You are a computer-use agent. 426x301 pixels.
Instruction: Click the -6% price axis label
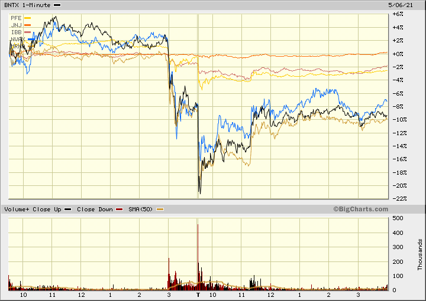pyautogui.click(x=398, y=93)
